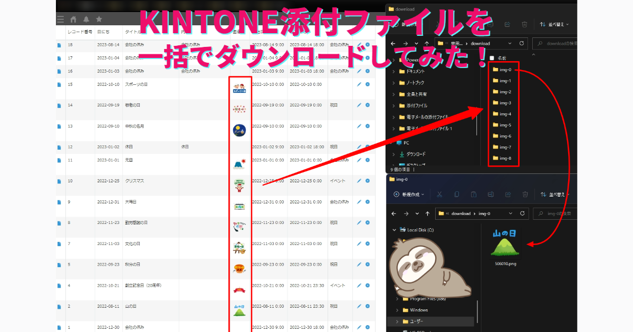The width and height of the screenshot is (633, 332).
Task: Delete record 8 using its delete icon
Action: [368, 223]
